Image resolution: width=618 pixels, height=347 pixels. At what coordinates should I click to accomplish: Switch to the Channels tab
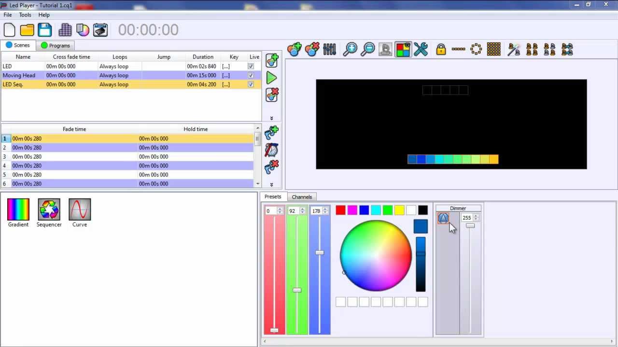[x=302, y=197]
